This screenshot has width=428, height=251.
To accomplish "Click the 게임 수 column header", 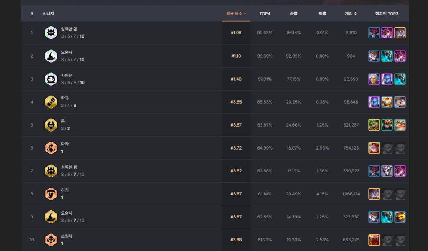I will coord(351,14).
